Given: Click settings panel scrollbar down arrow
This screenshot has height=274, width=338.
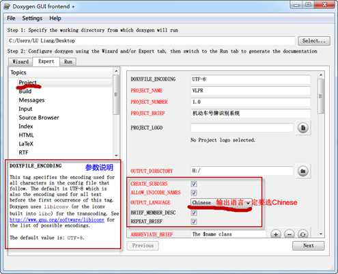Looking at the screenshot, I should pos(321,234).
